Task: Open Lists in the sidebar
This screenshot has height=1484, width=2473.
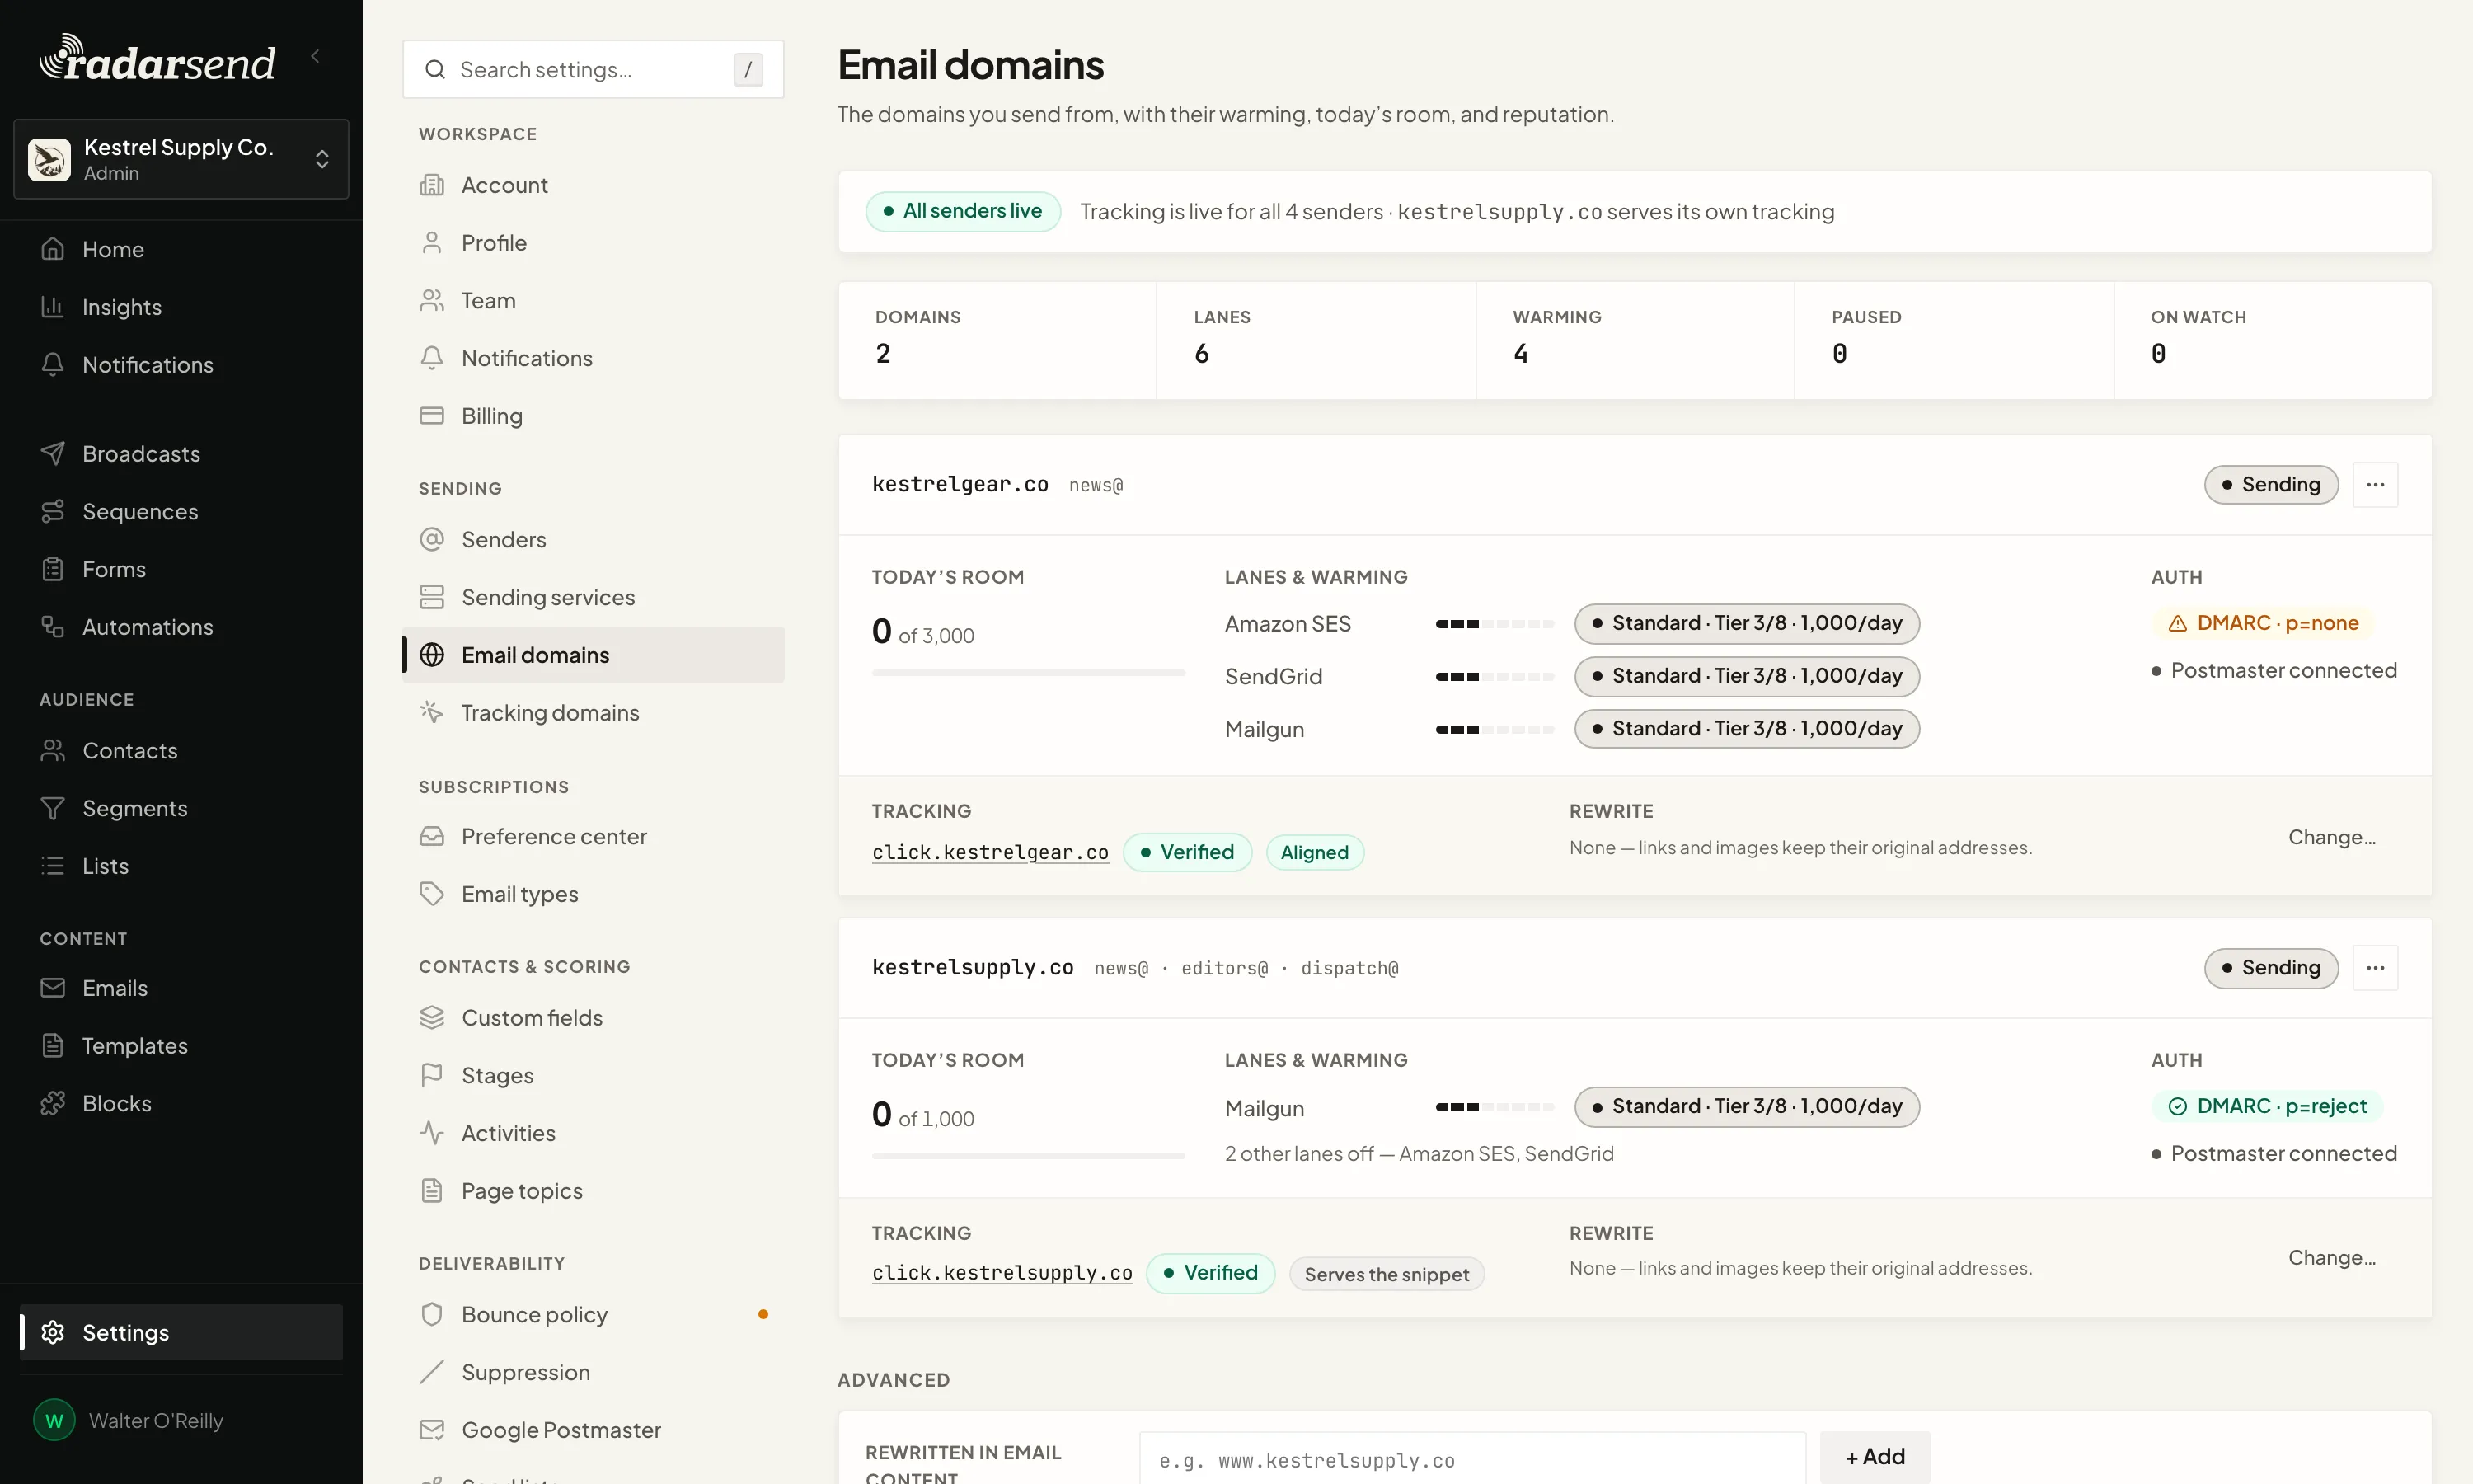Action: click(181, 866)
